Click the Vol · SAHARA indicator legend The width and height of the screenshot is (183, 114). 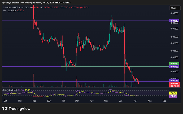[x=10, y=11]
